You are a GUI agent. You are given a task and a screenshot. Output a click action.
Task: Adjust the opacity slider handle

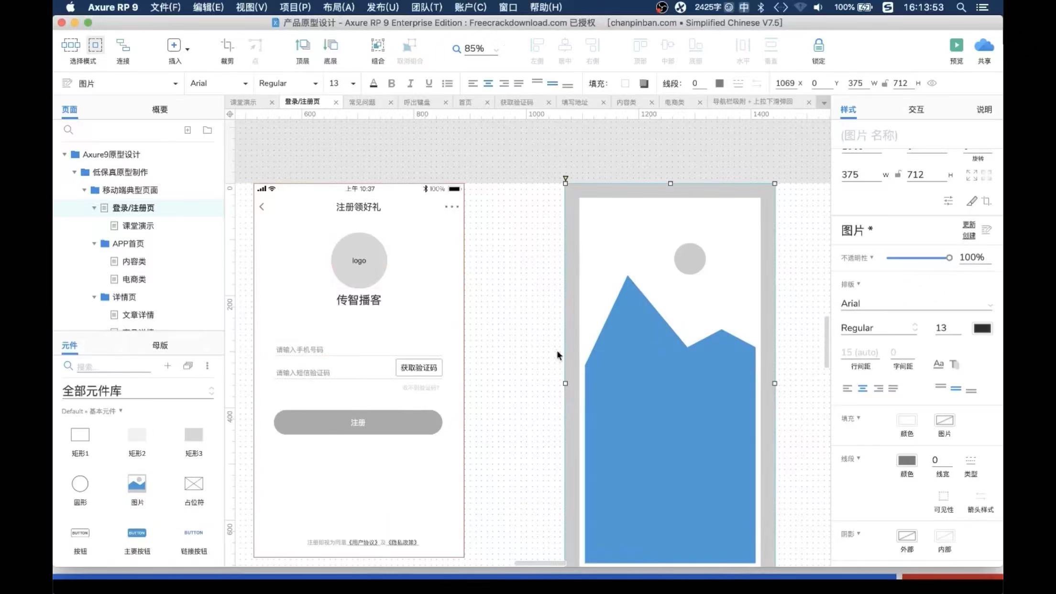click(949, 258)
